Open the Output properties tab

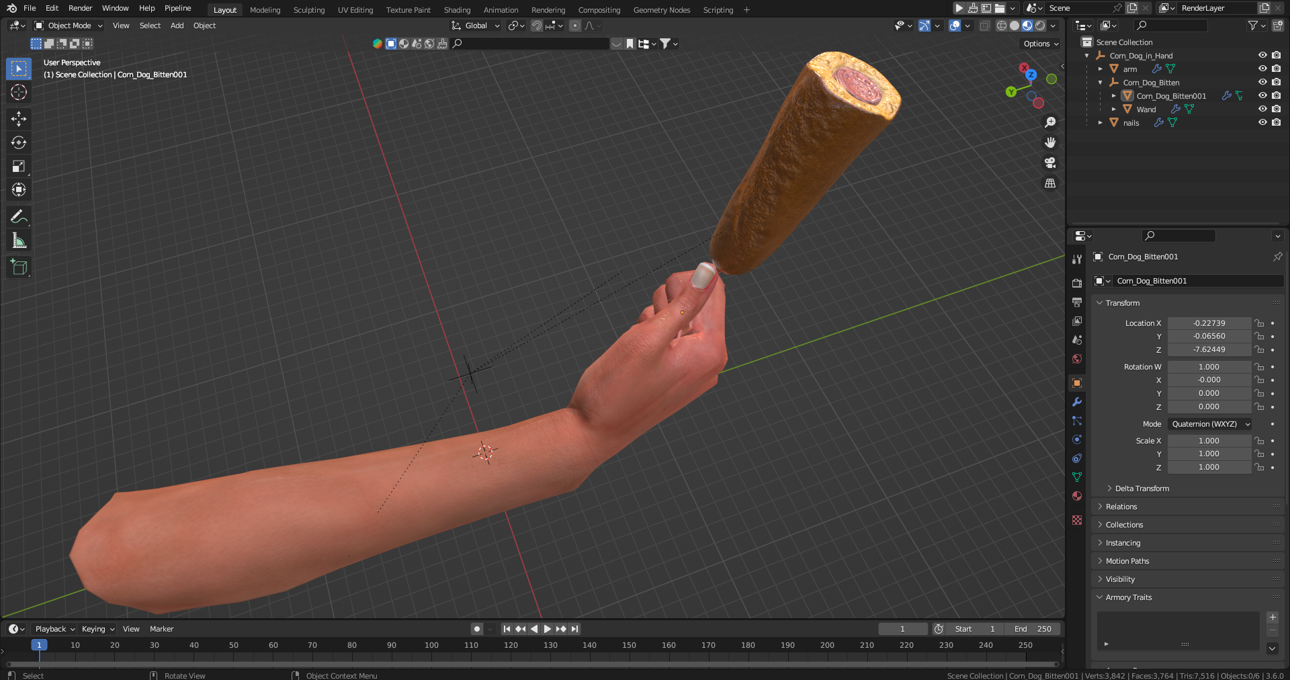(x=1077, y=302)
